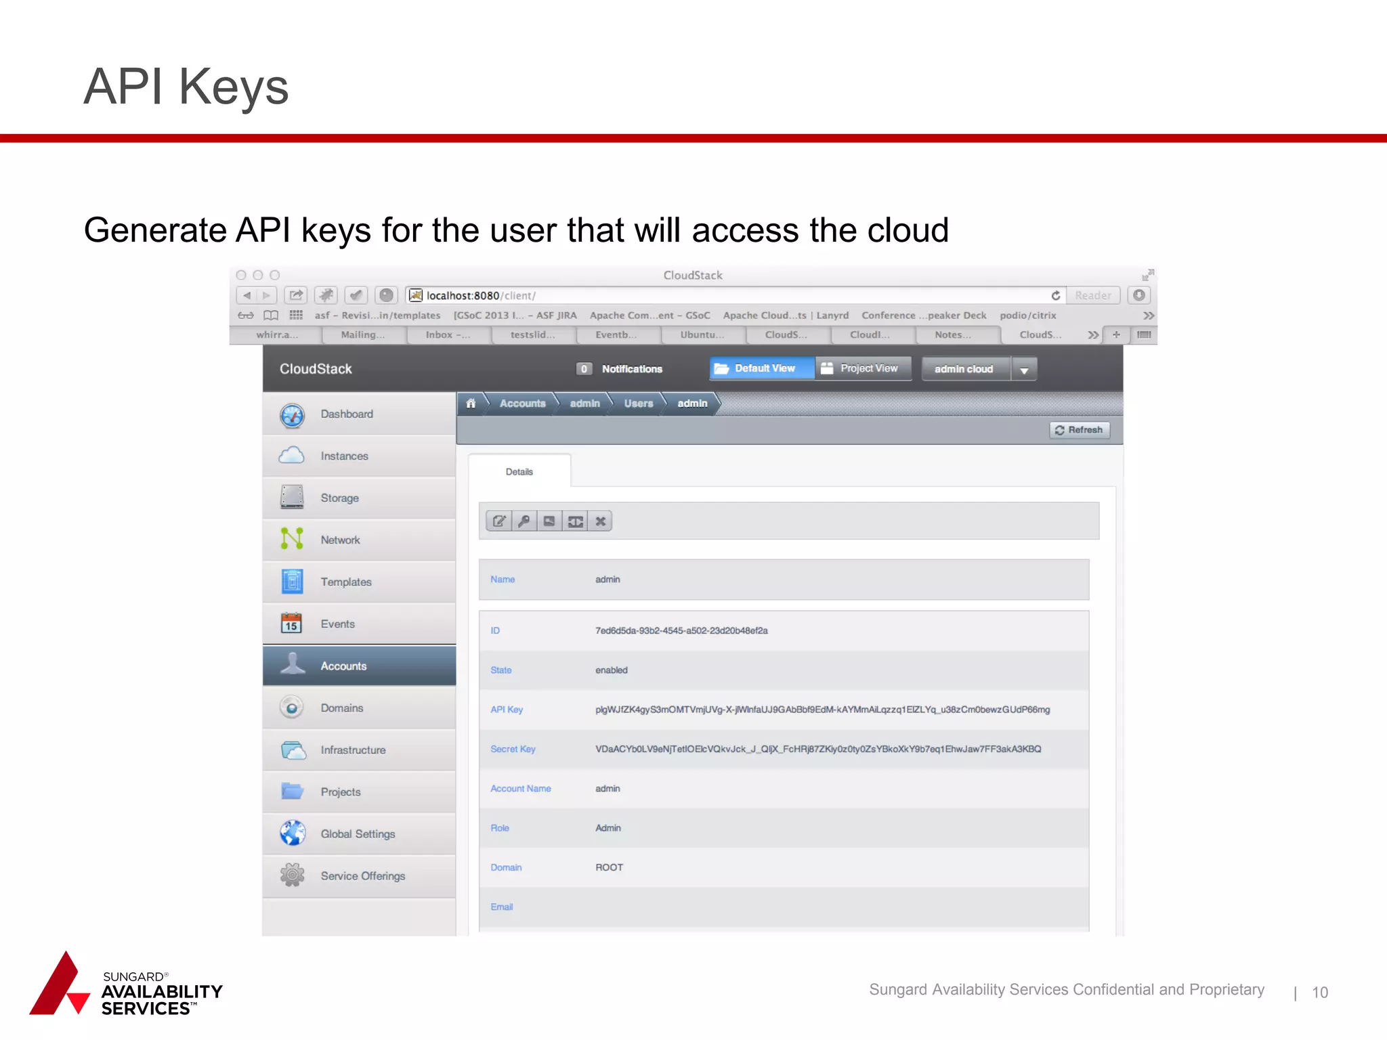This screenshot has width=1387, height=1040.
Task: Click the Accounts breadcrumb
Action: coord(522,403)
